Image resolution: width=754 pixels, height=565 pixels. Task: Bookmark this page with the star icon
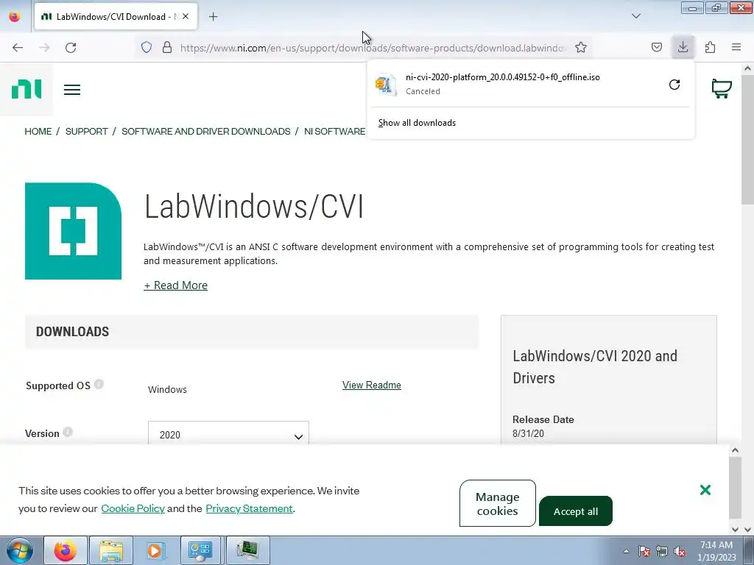581,48
